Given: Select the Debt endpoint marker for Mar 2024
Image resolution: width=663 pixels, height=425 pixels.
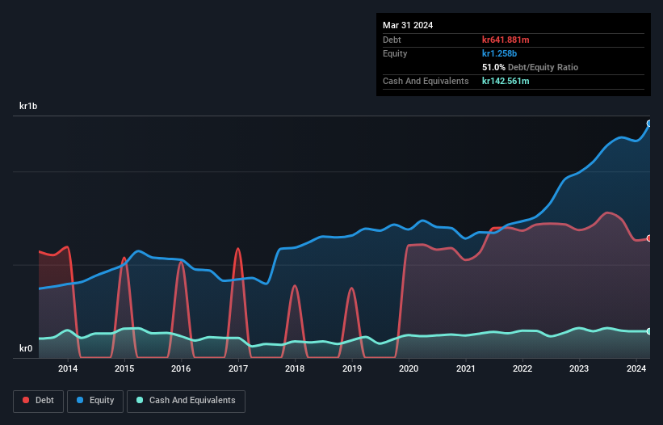Looking at the screenshot, I should tap(649, 238).
